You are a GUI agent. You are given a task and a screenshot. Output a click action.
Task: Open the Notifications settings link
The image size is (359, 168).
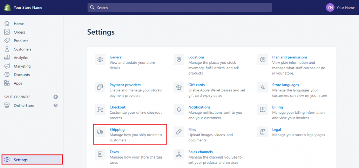199,107
